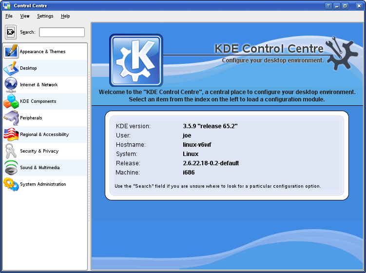Open the Appearance & Themes icon
366x273 pixels.
point(11,51)
